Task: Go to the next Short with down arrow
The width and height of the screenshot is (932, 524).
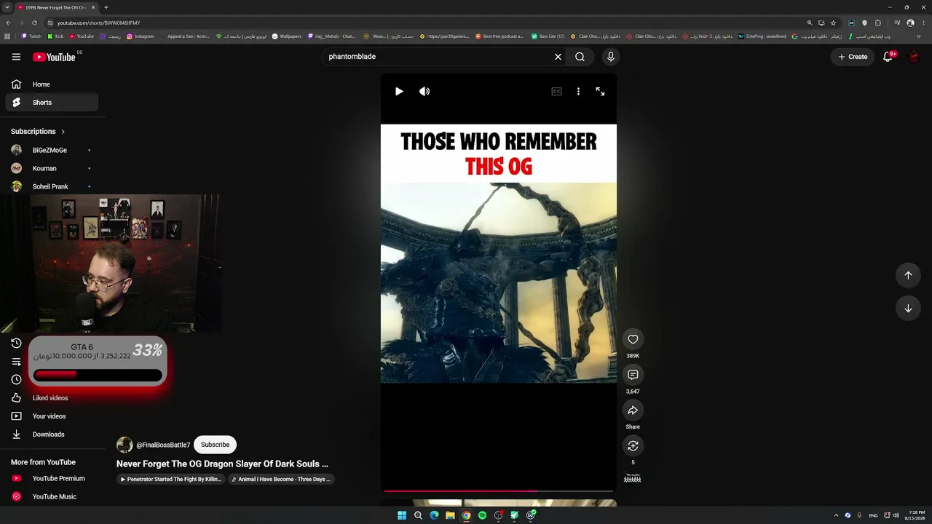Action: click(908, 308)
